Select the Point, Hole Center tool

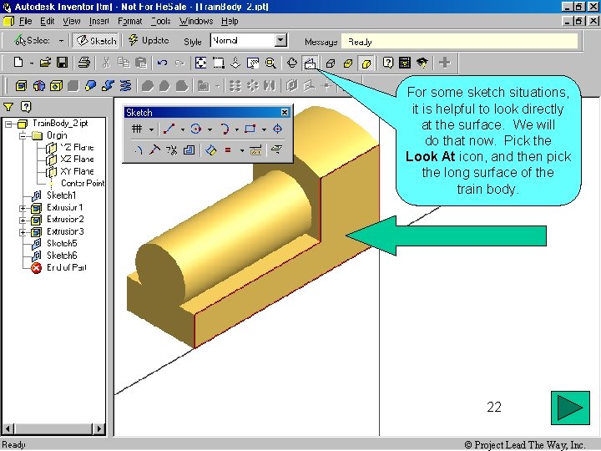[277, 129]
